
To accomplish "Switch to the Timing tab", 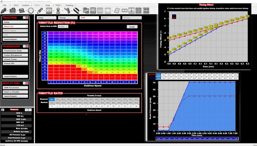I will 62,18.
